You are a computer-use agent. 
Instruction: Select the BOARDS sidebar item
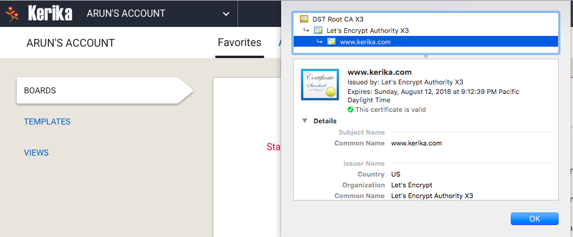pos(105,90)
